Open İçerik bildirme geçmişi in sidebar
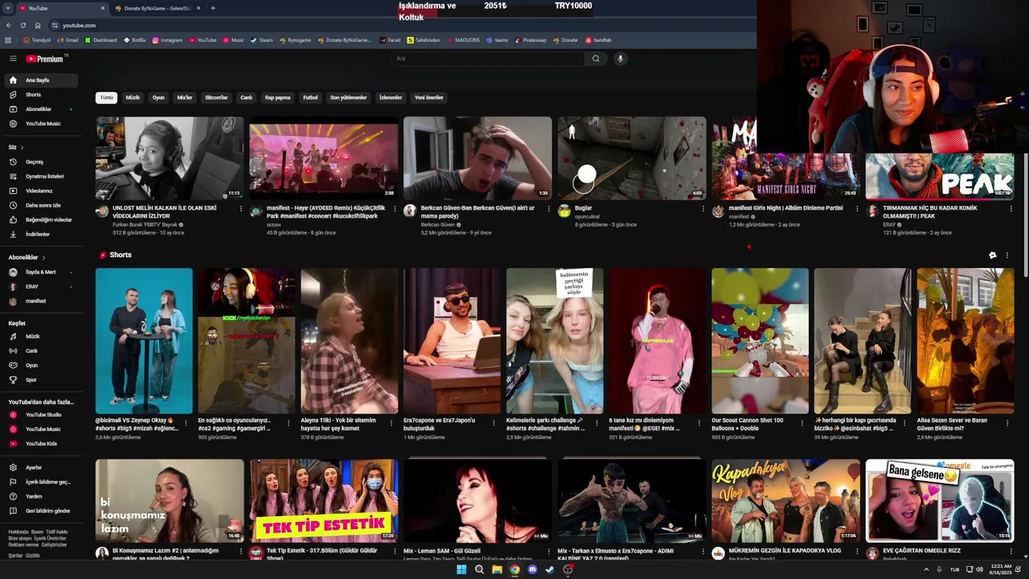The width and height of the screenshot is (1029, 579). (x=47, y=482)
